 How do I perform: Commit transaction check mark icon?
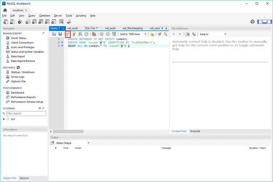[101, 34]
